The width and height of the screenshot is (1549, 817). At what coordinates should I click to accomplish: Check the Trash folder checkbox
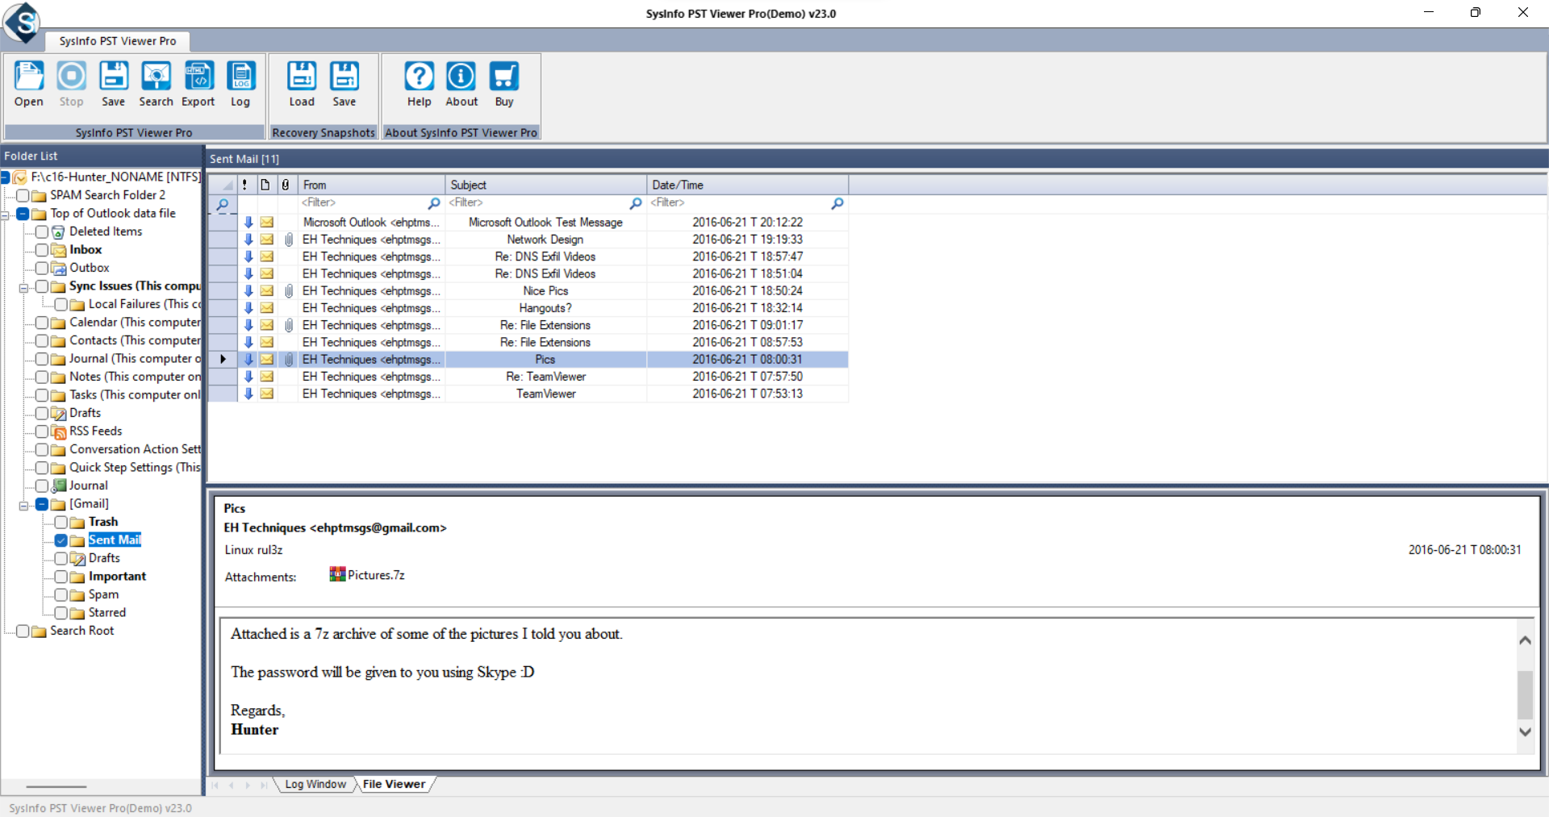click(61, 522)
